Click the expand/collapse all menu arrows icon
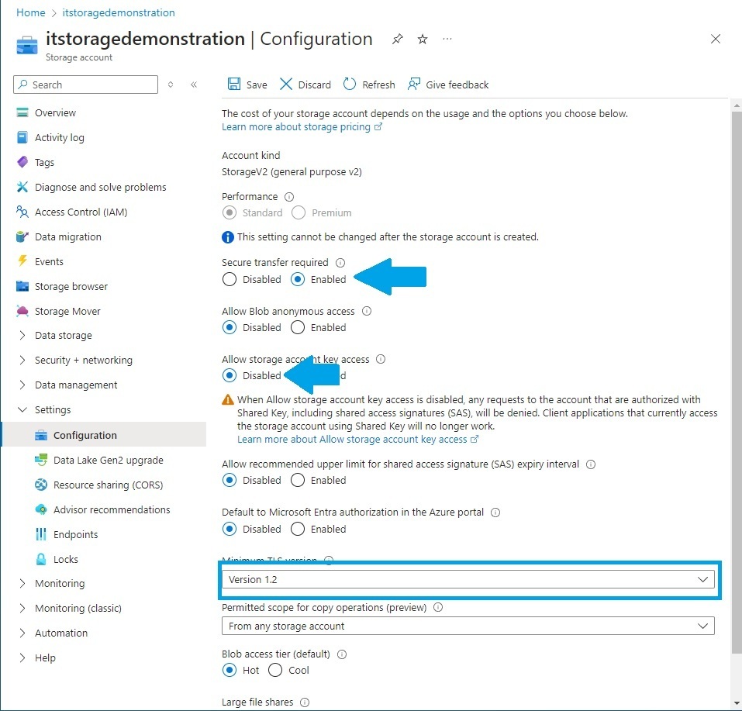 (x=171, y=85)
